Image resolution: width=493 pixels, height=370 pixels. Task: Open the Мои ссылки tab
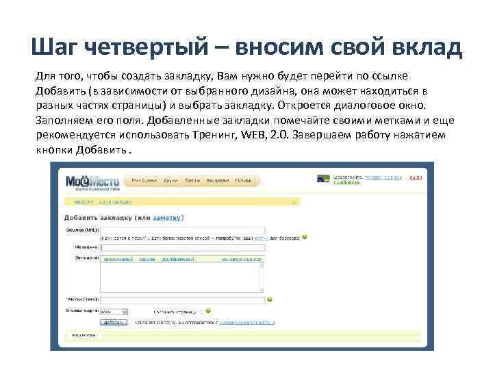coord(144,181)
